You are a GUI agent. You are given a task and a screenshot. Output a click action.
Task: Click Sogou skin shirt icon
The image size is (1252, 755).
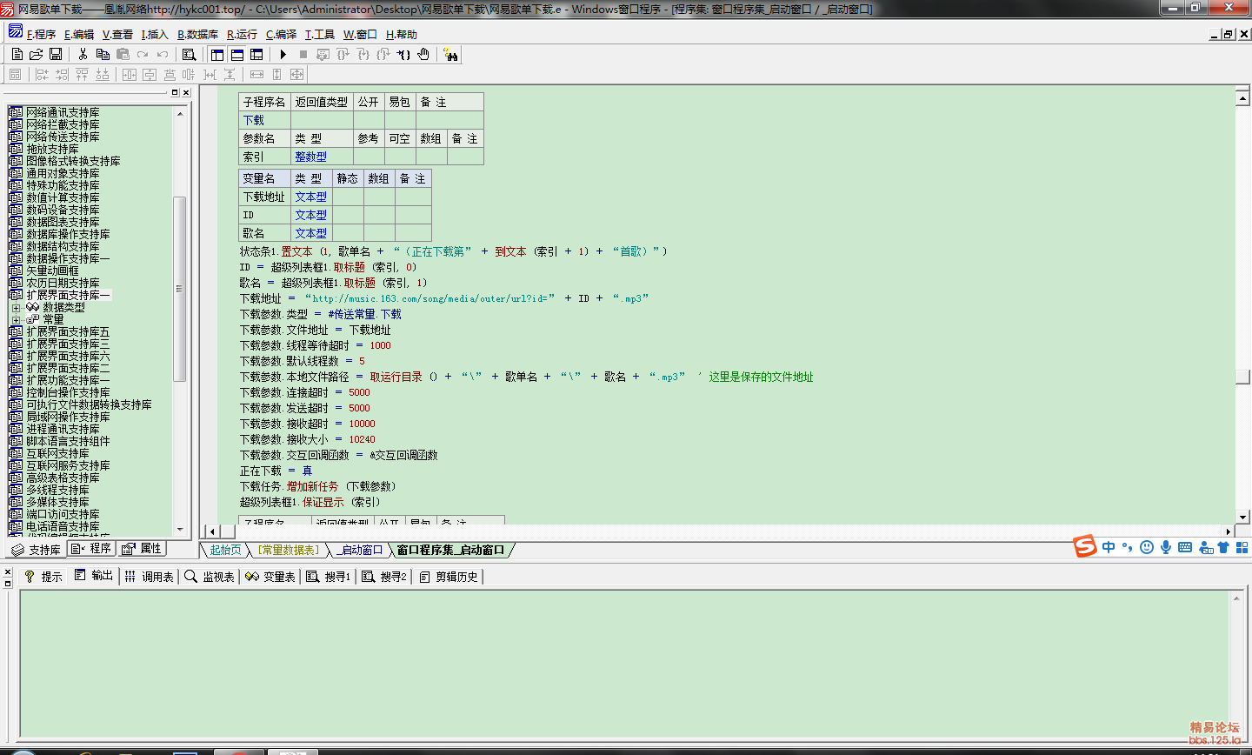pyautogui.click(x=1223, y=547)
